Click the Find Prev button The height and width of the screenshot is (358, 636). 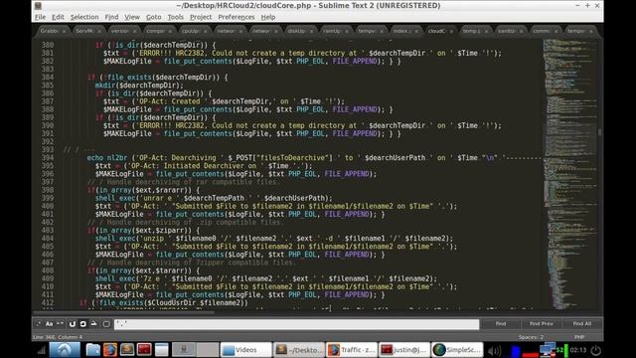541,324
